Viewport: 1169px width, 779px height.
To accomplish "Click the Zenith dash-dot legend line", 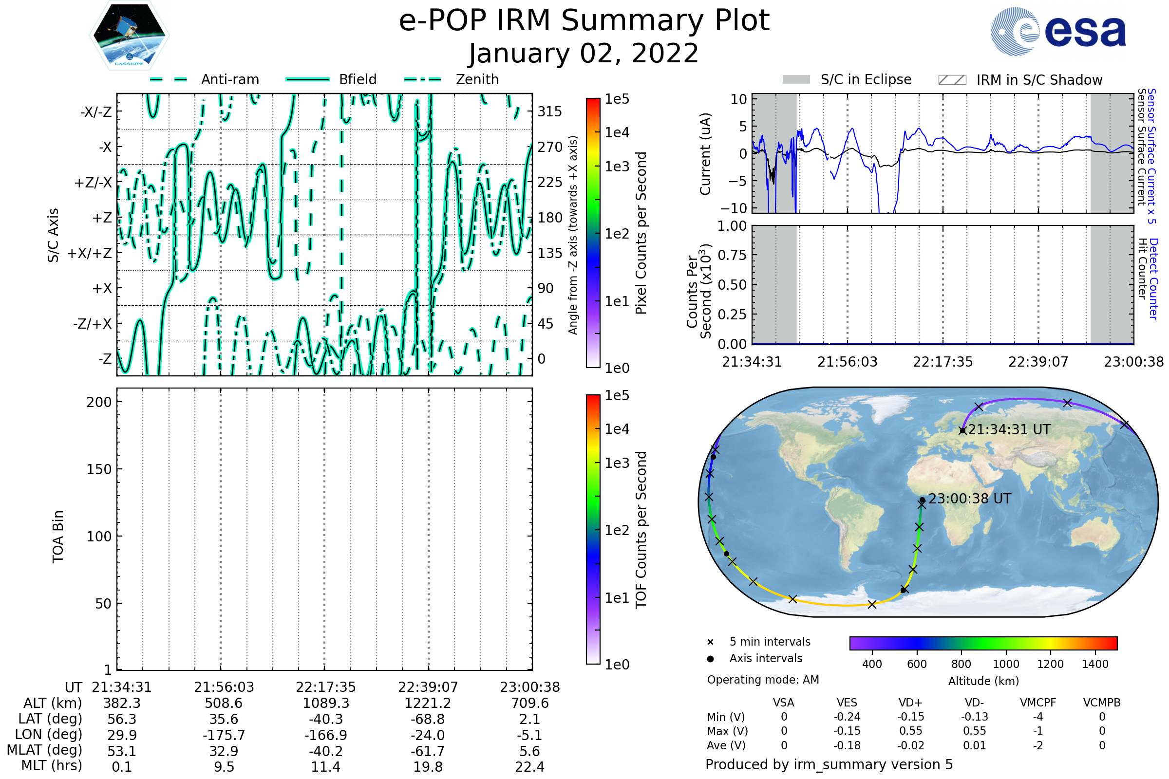I will (423, 79).
